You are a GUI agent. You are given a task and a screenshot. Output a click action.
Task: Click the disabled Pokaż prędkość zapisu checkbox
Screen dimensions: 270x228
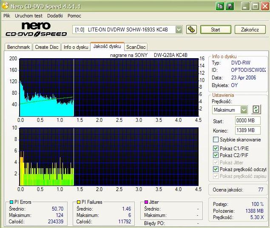(x=216, y=176)
